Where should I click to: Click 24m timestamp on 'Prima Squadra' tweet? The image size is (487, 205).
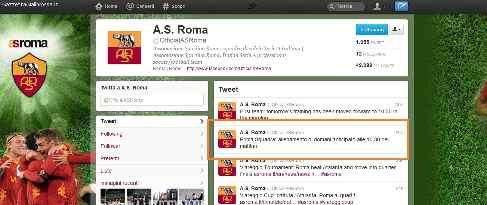pos(399,133)
